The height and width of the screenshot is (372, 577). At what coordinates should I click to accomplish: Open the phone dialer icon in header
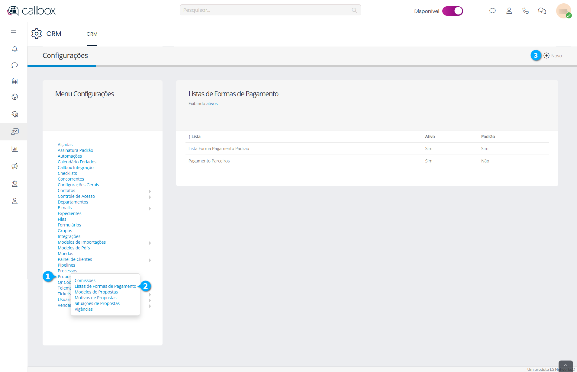(x=525, y=11)
